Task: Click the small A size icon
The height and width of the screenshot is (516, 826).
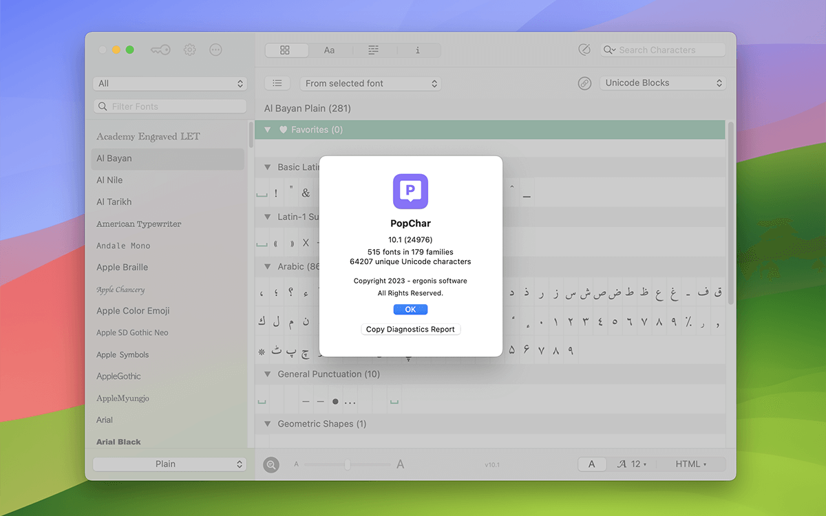Action: (297, 464)
